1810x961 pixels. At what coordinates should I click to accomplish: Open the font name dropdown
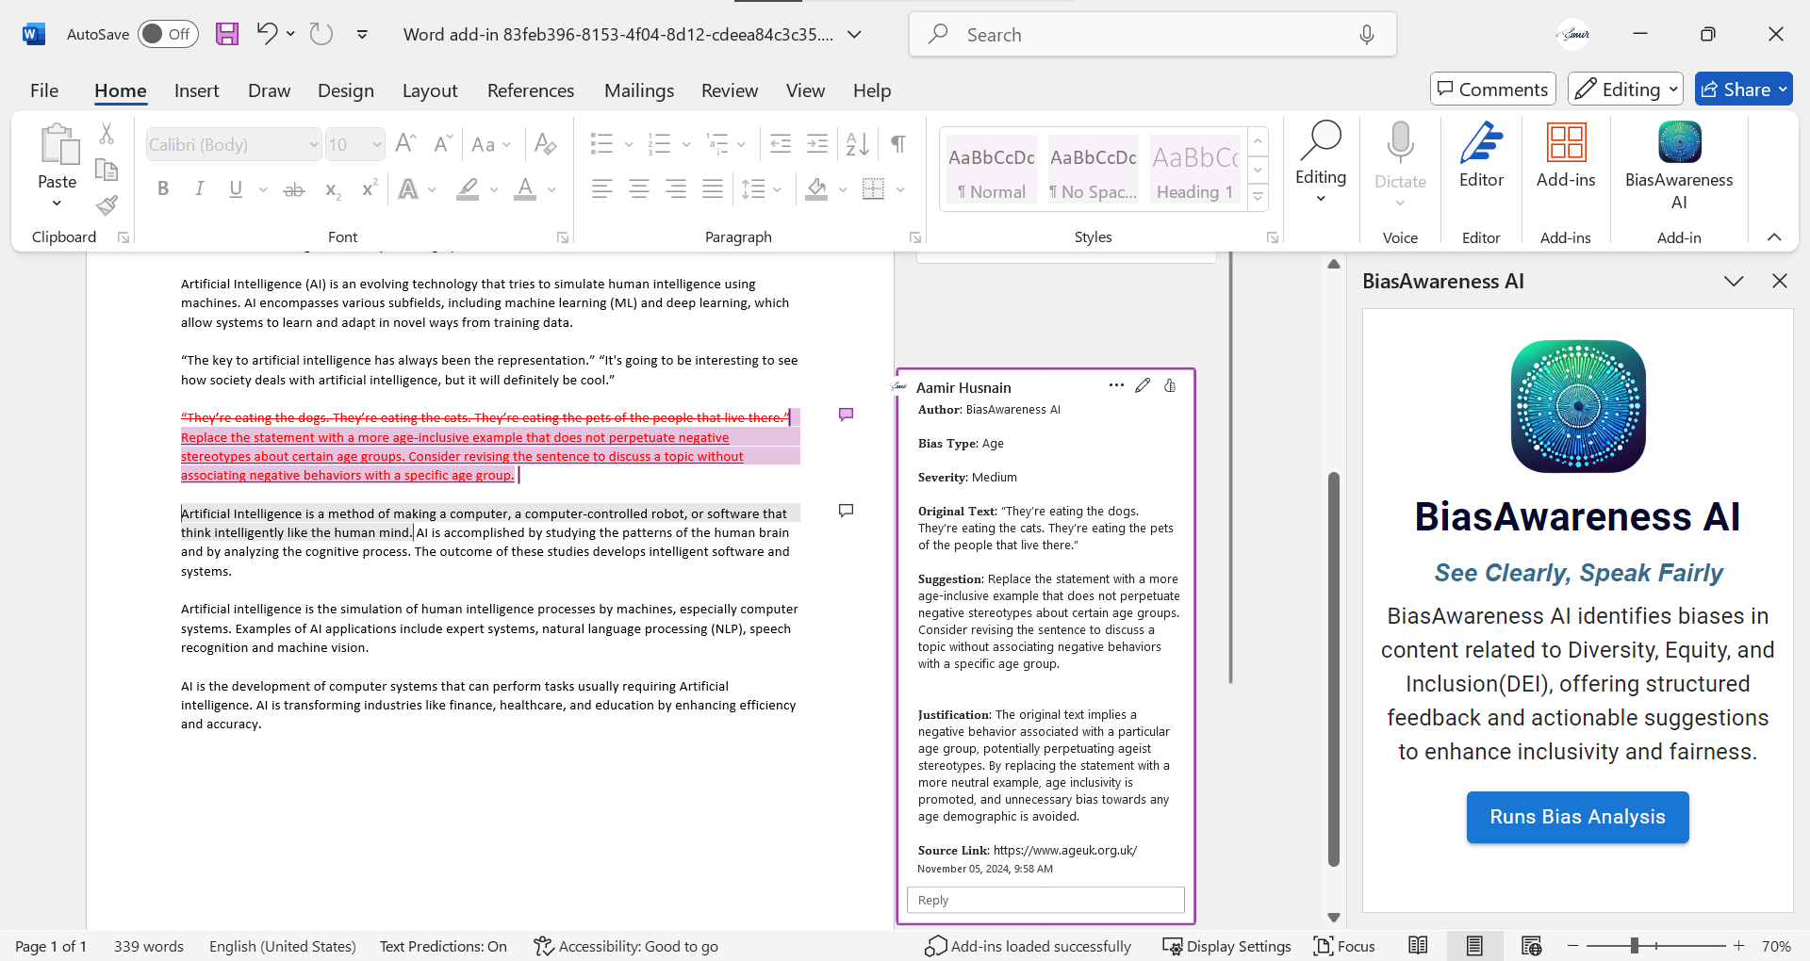click(x=314, y=145)
